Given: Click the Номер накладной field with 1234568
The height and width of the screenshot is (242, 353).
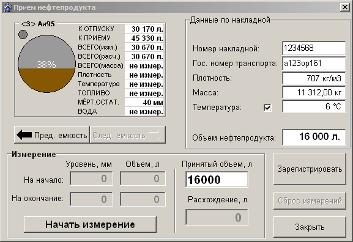Looking at the screenshot, I should coord(314,48).
